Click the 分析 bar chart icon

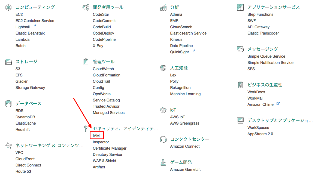163,7
